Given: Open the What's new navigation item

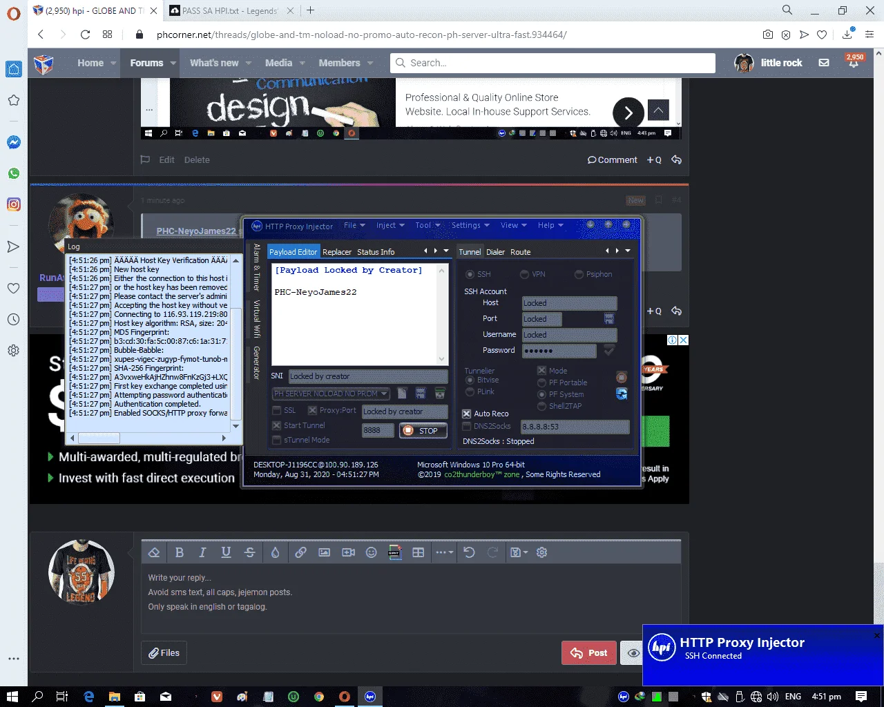Looking at the screenshot, I should [214, 63].
